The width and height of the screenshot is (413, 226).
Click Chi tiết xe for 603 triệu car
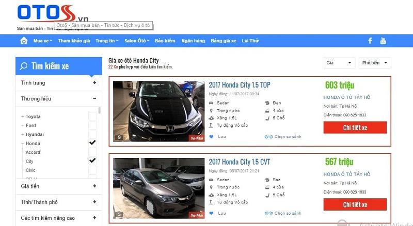coord(355,128)
